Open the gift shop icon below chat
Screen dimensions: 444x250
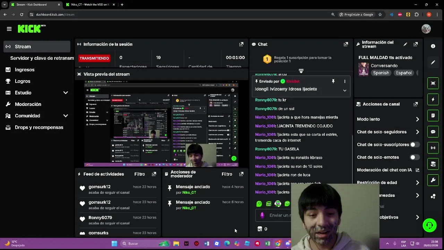click(x=260, y=229)
